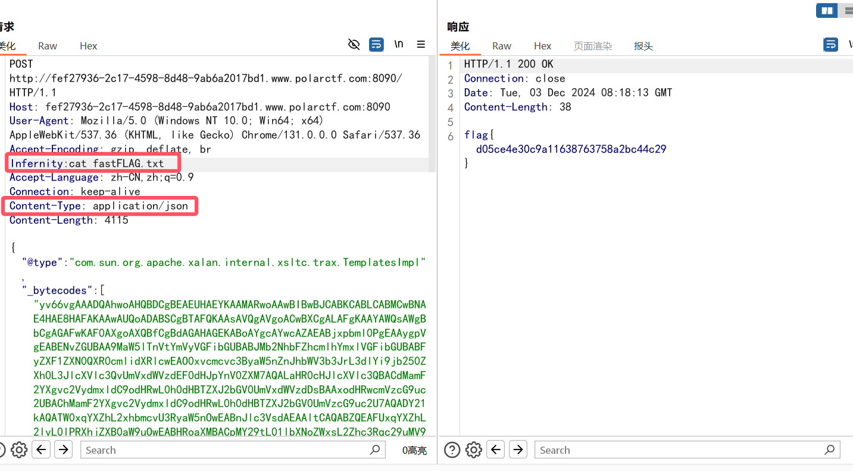This screenshot has height=471, width=853.
Task: Open response Raw tab
Action: coord(502,46)
